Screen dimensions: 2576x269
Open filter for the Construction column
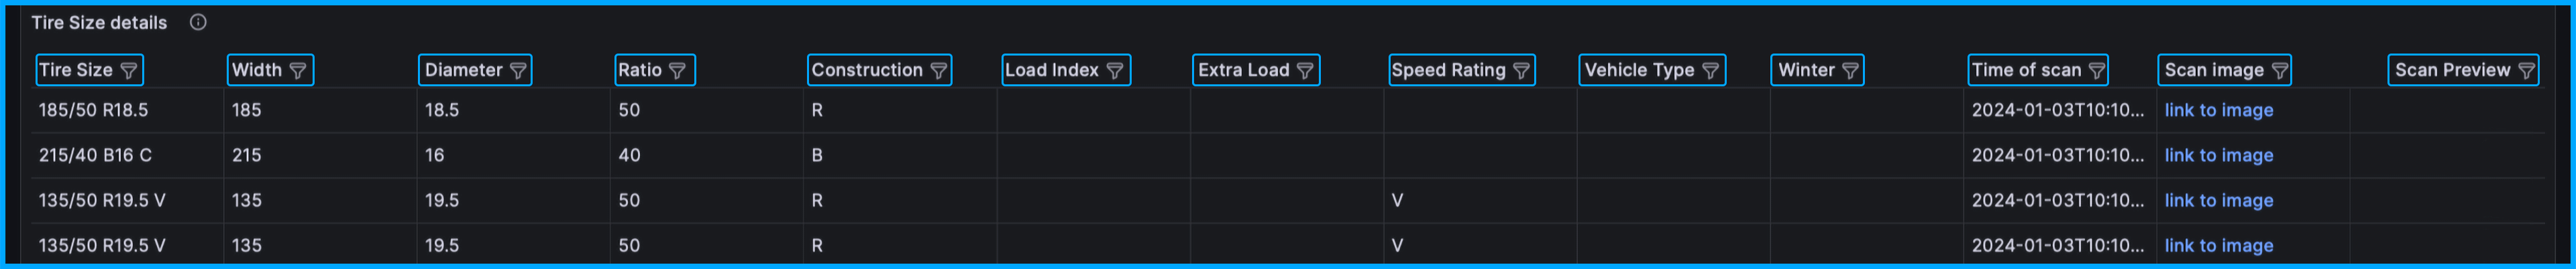939,71
